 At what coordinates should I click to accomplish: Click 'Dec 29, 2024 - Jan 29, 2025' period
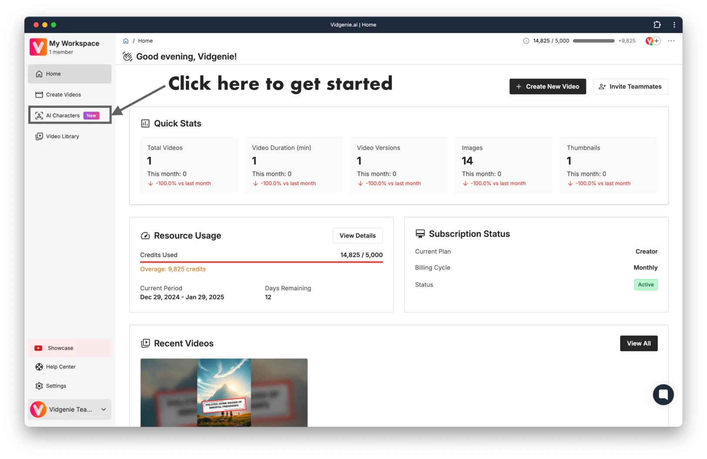pyautogui.click(x=182, y=297)
